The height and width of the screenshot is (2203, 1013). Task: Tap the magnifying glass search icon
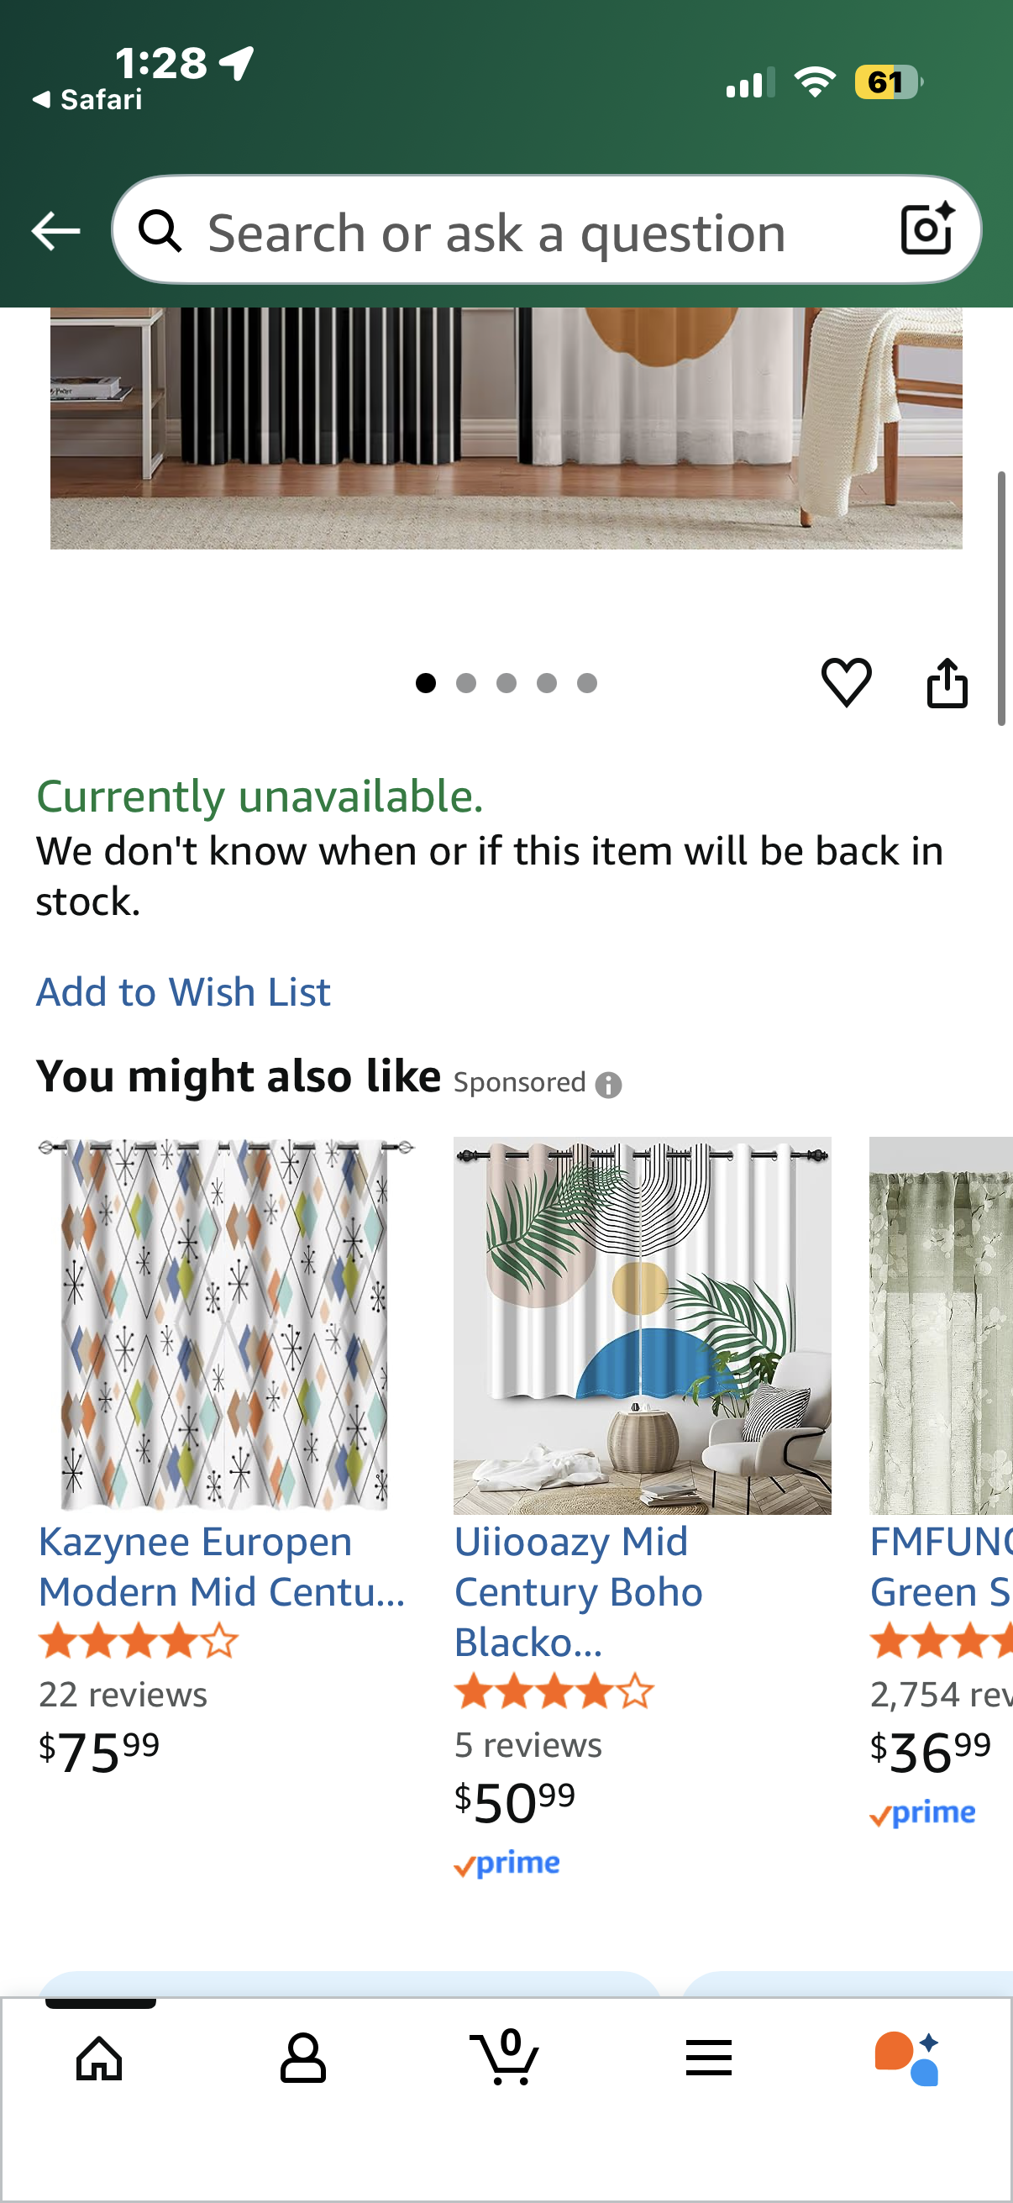click(162, 231)
